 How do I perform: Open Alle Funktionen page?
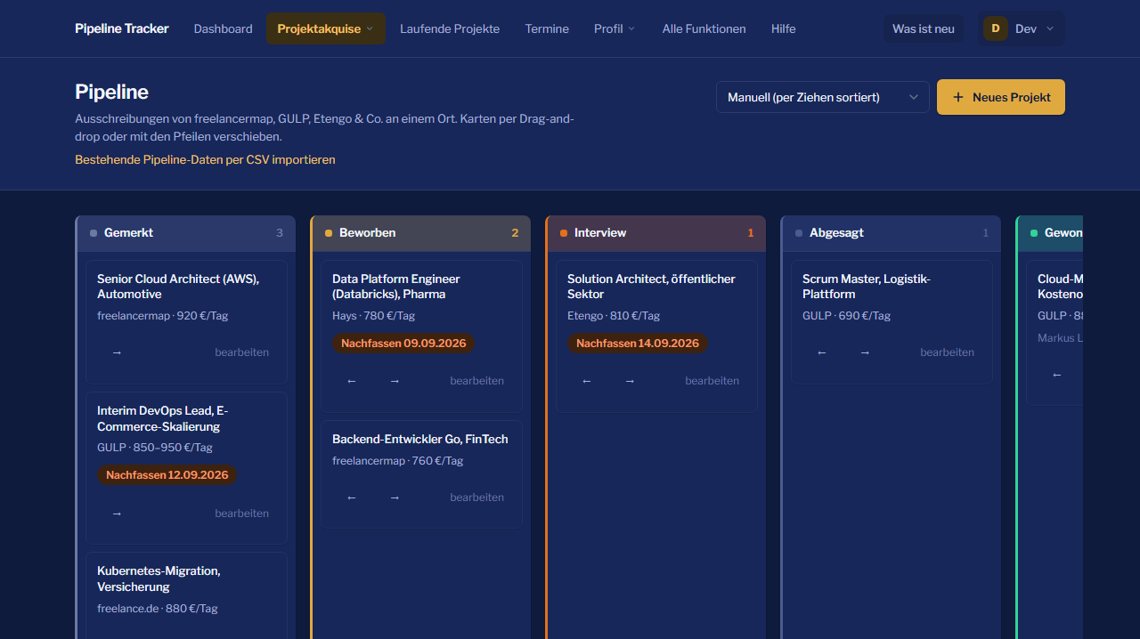coord(704,28)
